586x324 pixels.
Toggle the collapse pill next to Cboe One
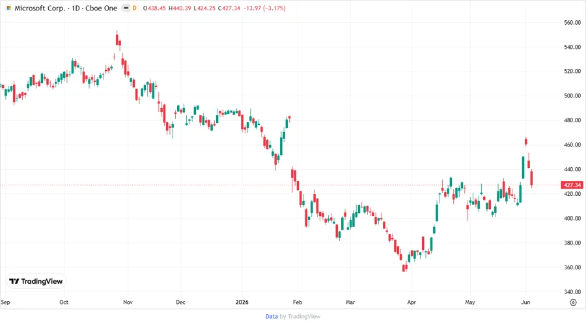(126, 8)
